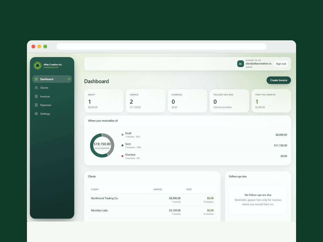Click the Settings gear icon
This screenshot has width=323, height=242.
(x=36, y=114)
